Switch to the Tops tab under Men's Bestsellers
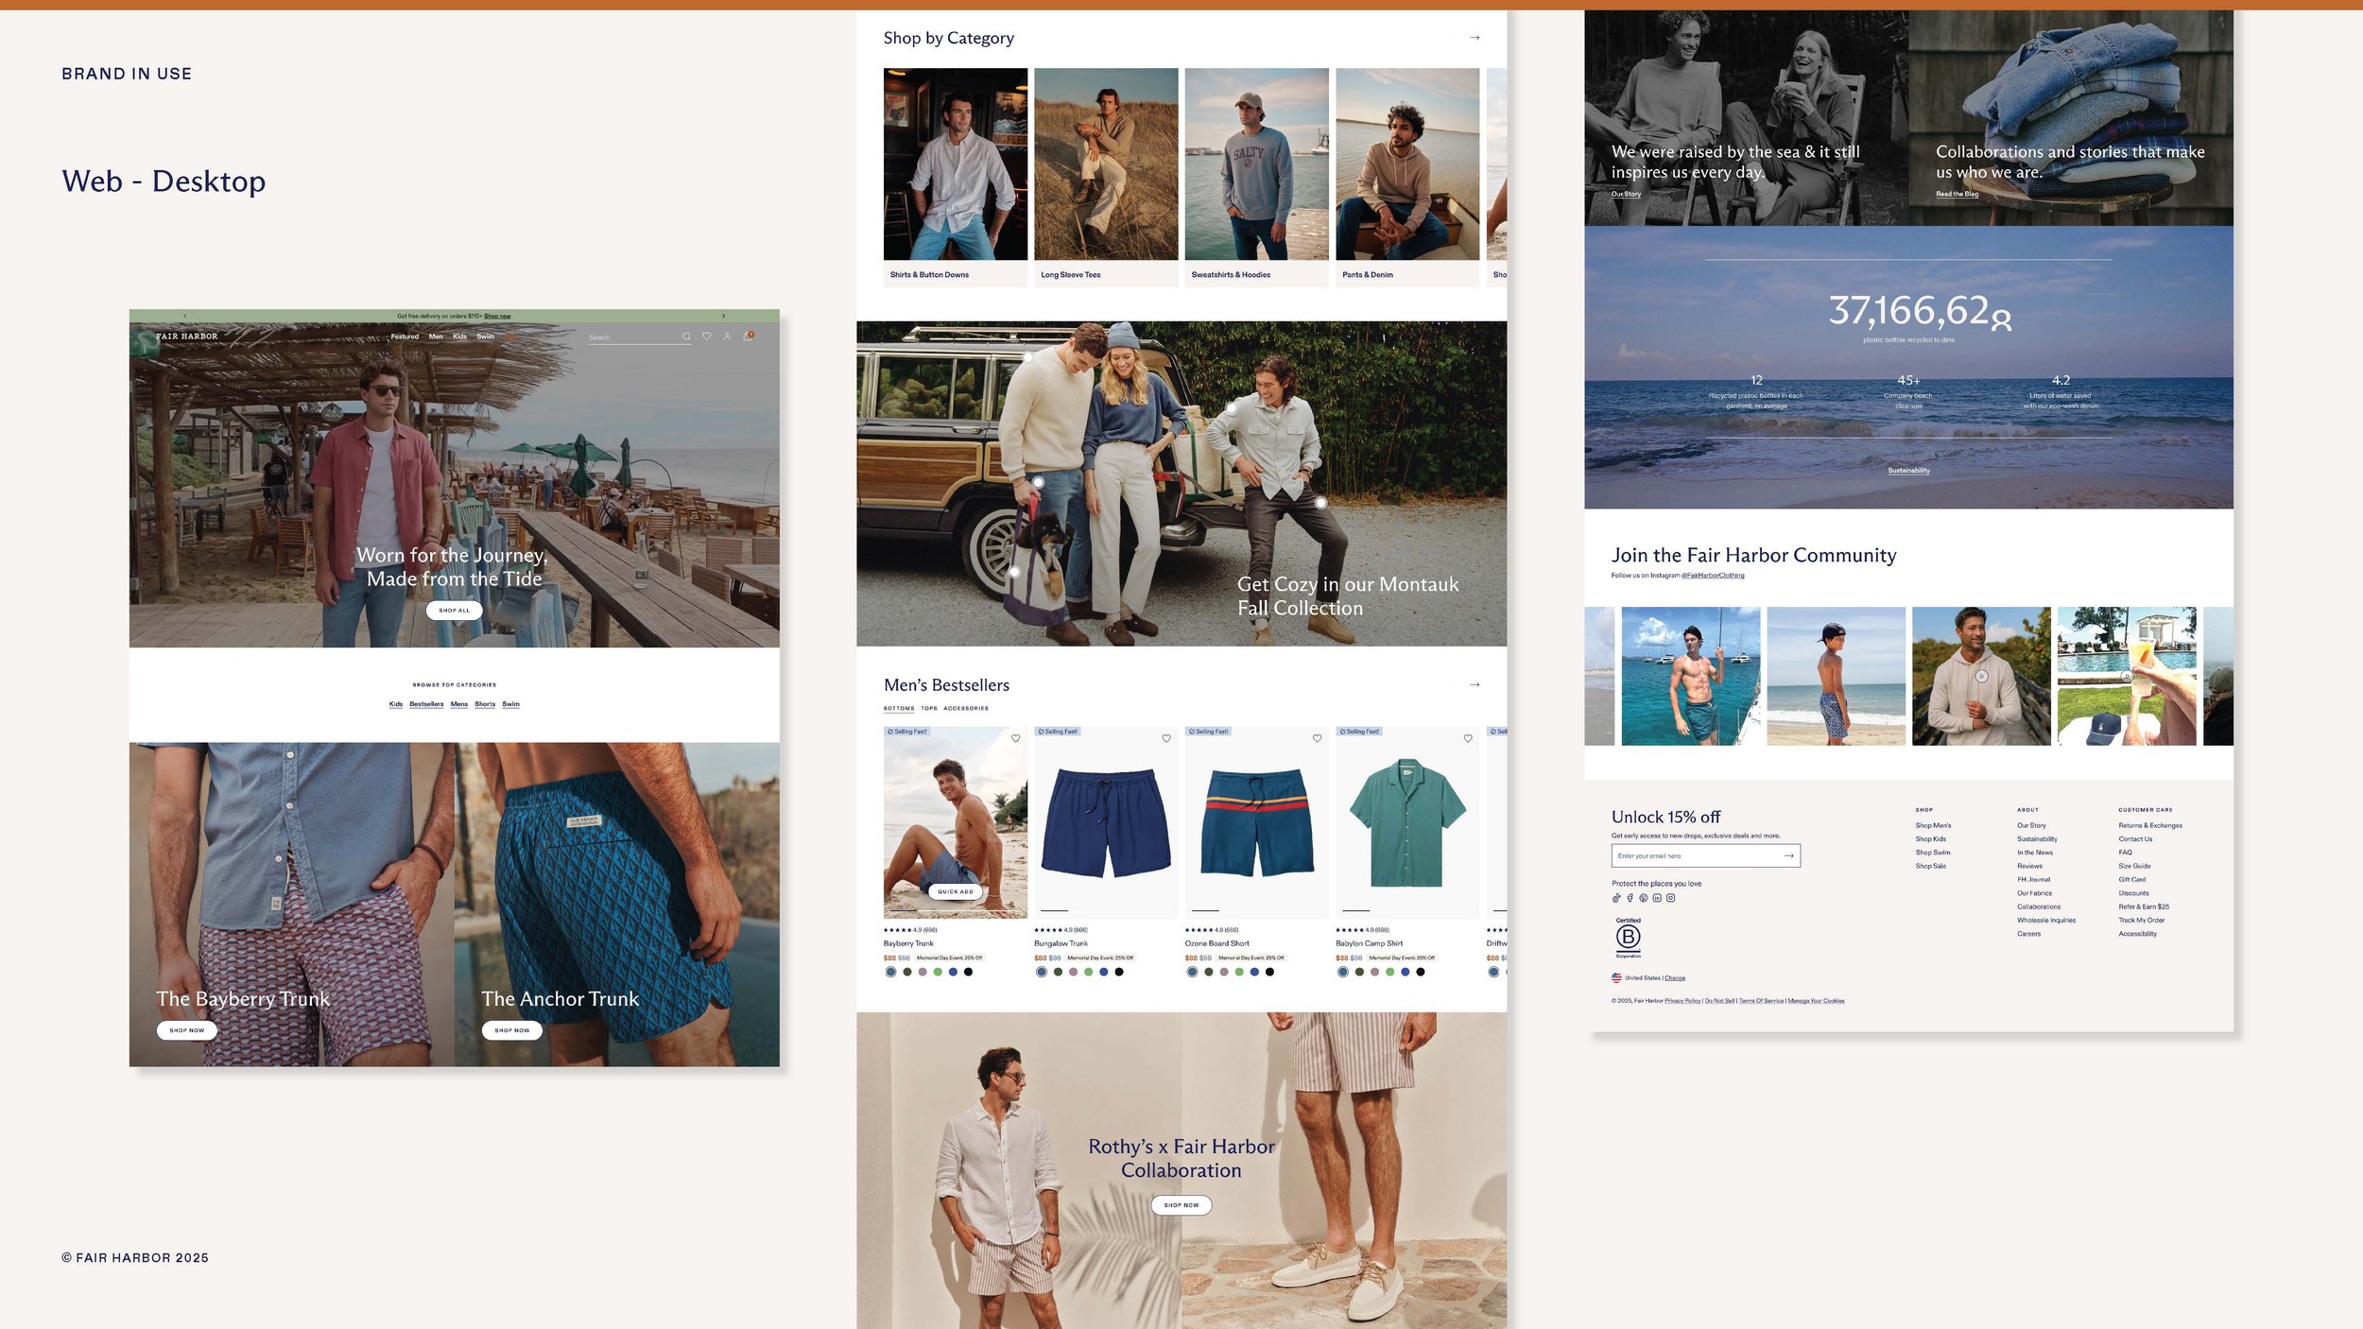Image resolution: width=2363 pixels, height=1329 pixels. click(x=929, y=708)
